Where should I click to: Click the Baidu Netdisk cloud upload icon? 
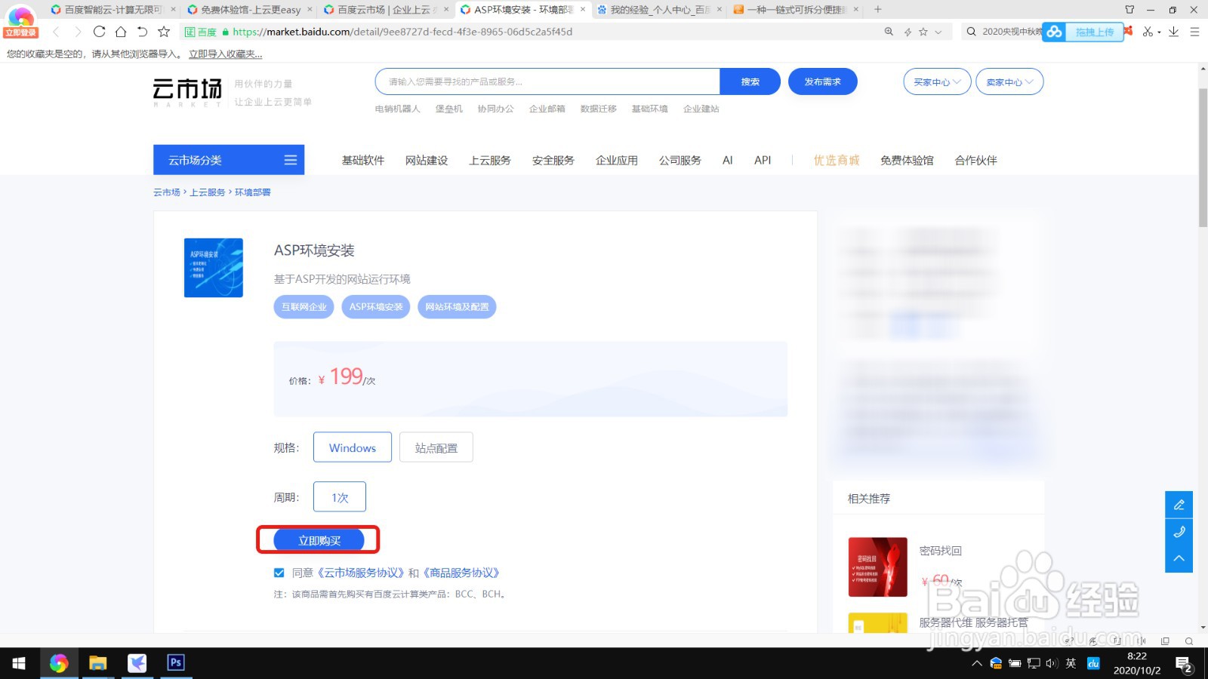tap(1054, 32)
